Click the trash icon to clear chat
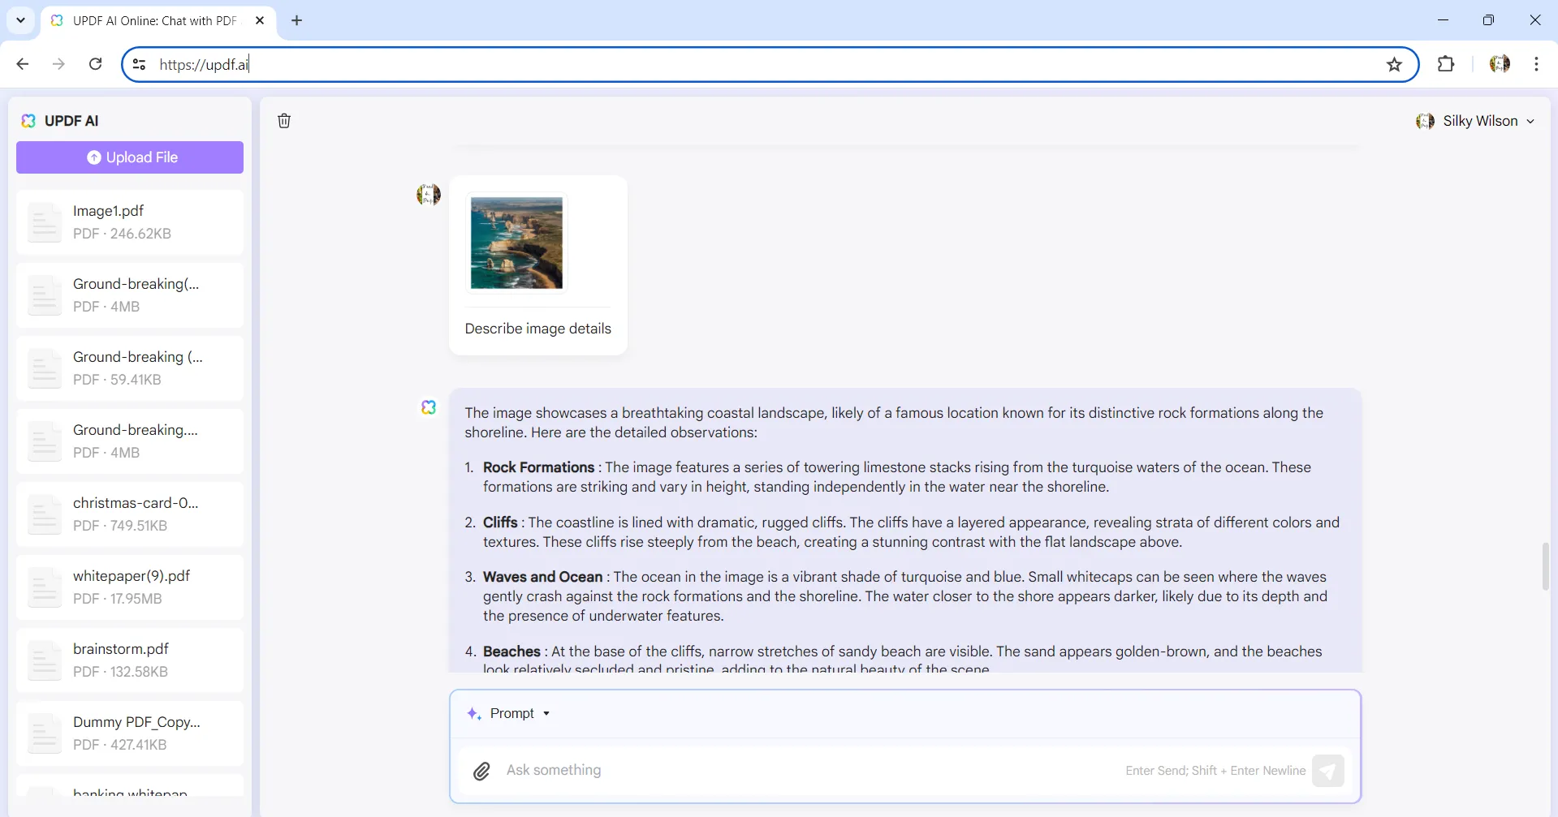Viewport: 1558px width, 817px height. 284,121
